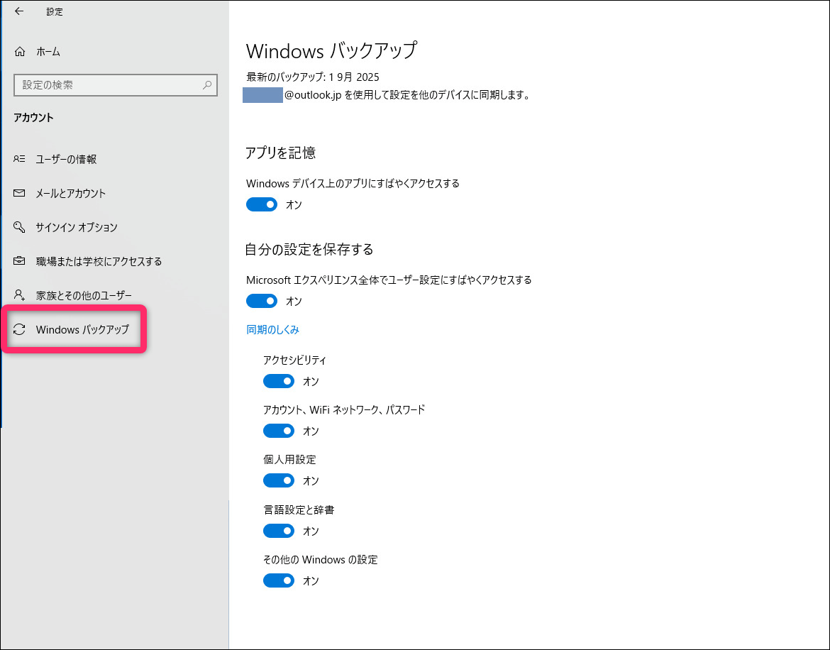Open メールとアカウント settings page
Viewport: 830px width, 650px height.
(70, 193)
